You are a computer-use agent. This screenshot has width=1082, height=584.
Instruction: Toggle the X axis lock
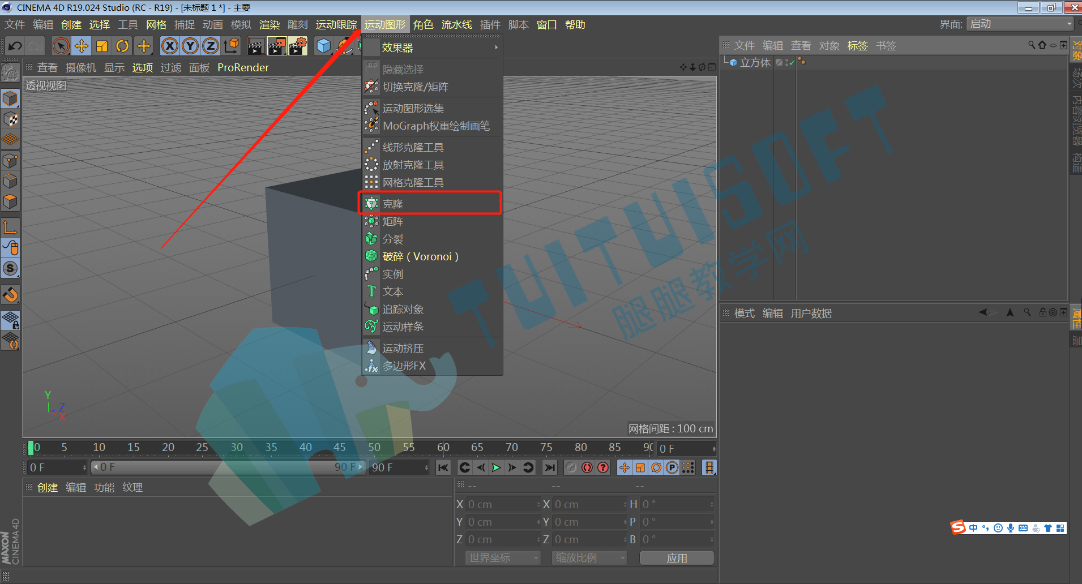click(169, 46)
